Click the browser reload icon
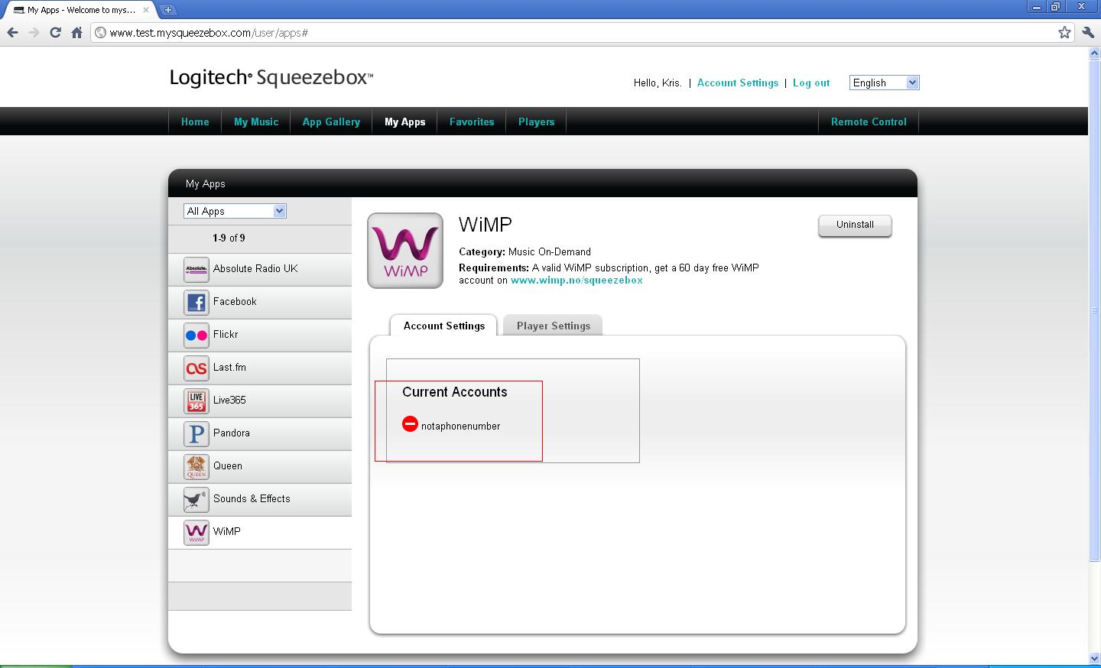Image resolution: width=1101 pixels, height=668 pixels. pos(55,32)
